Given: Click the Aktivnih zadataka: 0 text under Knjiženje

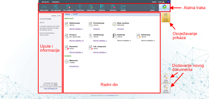Looking at the screenshot, I should [x=124, y=40].
